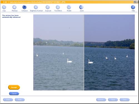
Task: Choose the Exposure tool icon
Action: [x=48, y=7]
